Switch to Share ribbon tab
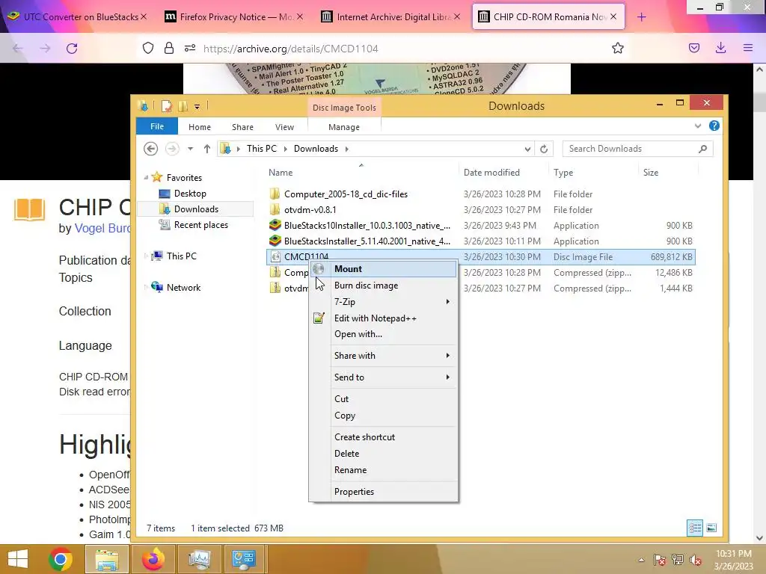Viewport: 766px width, 574px height. 242,127
